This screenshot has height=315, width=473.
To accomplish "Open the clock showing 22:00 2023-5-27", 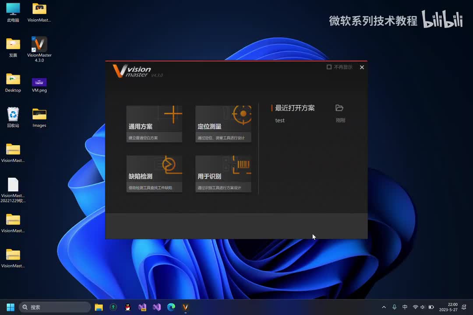I will (448, 307).
